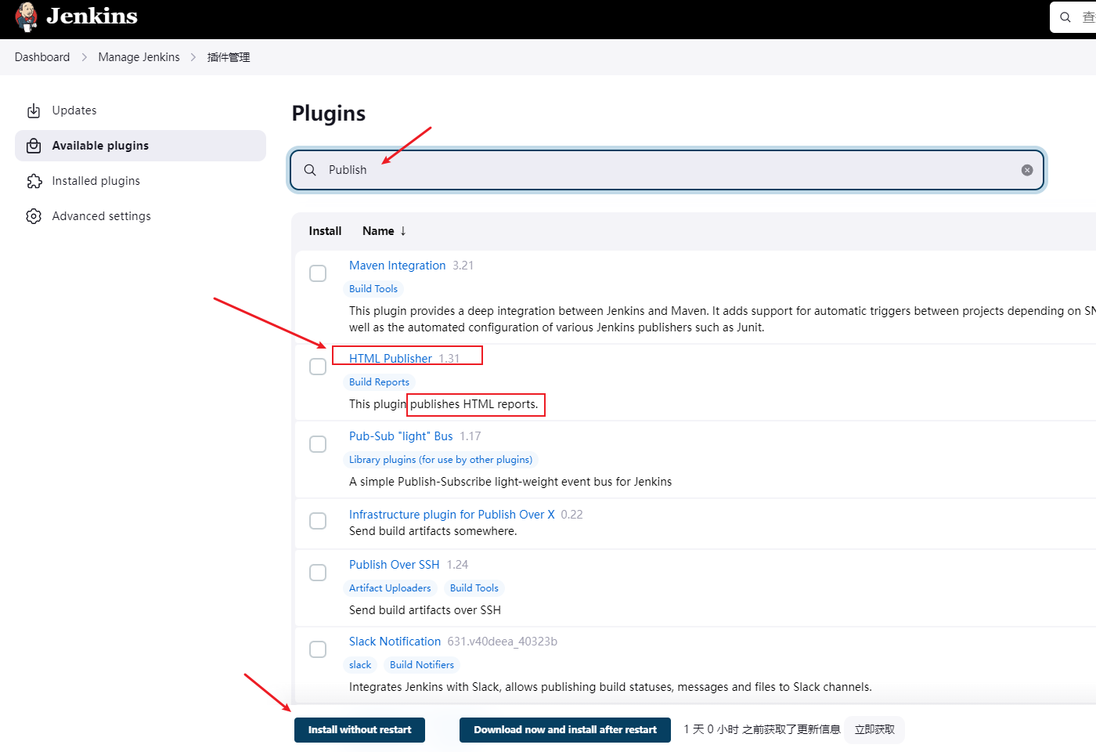Click the Install column header
The width and height of the screenshot is (1096, 752).
coord(325,231)
